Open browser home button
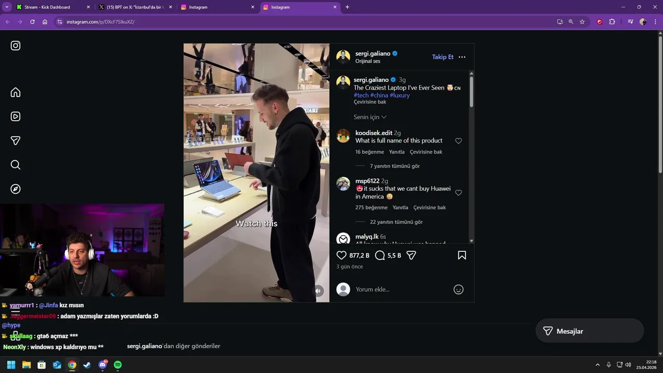 [x=45, y=22]
